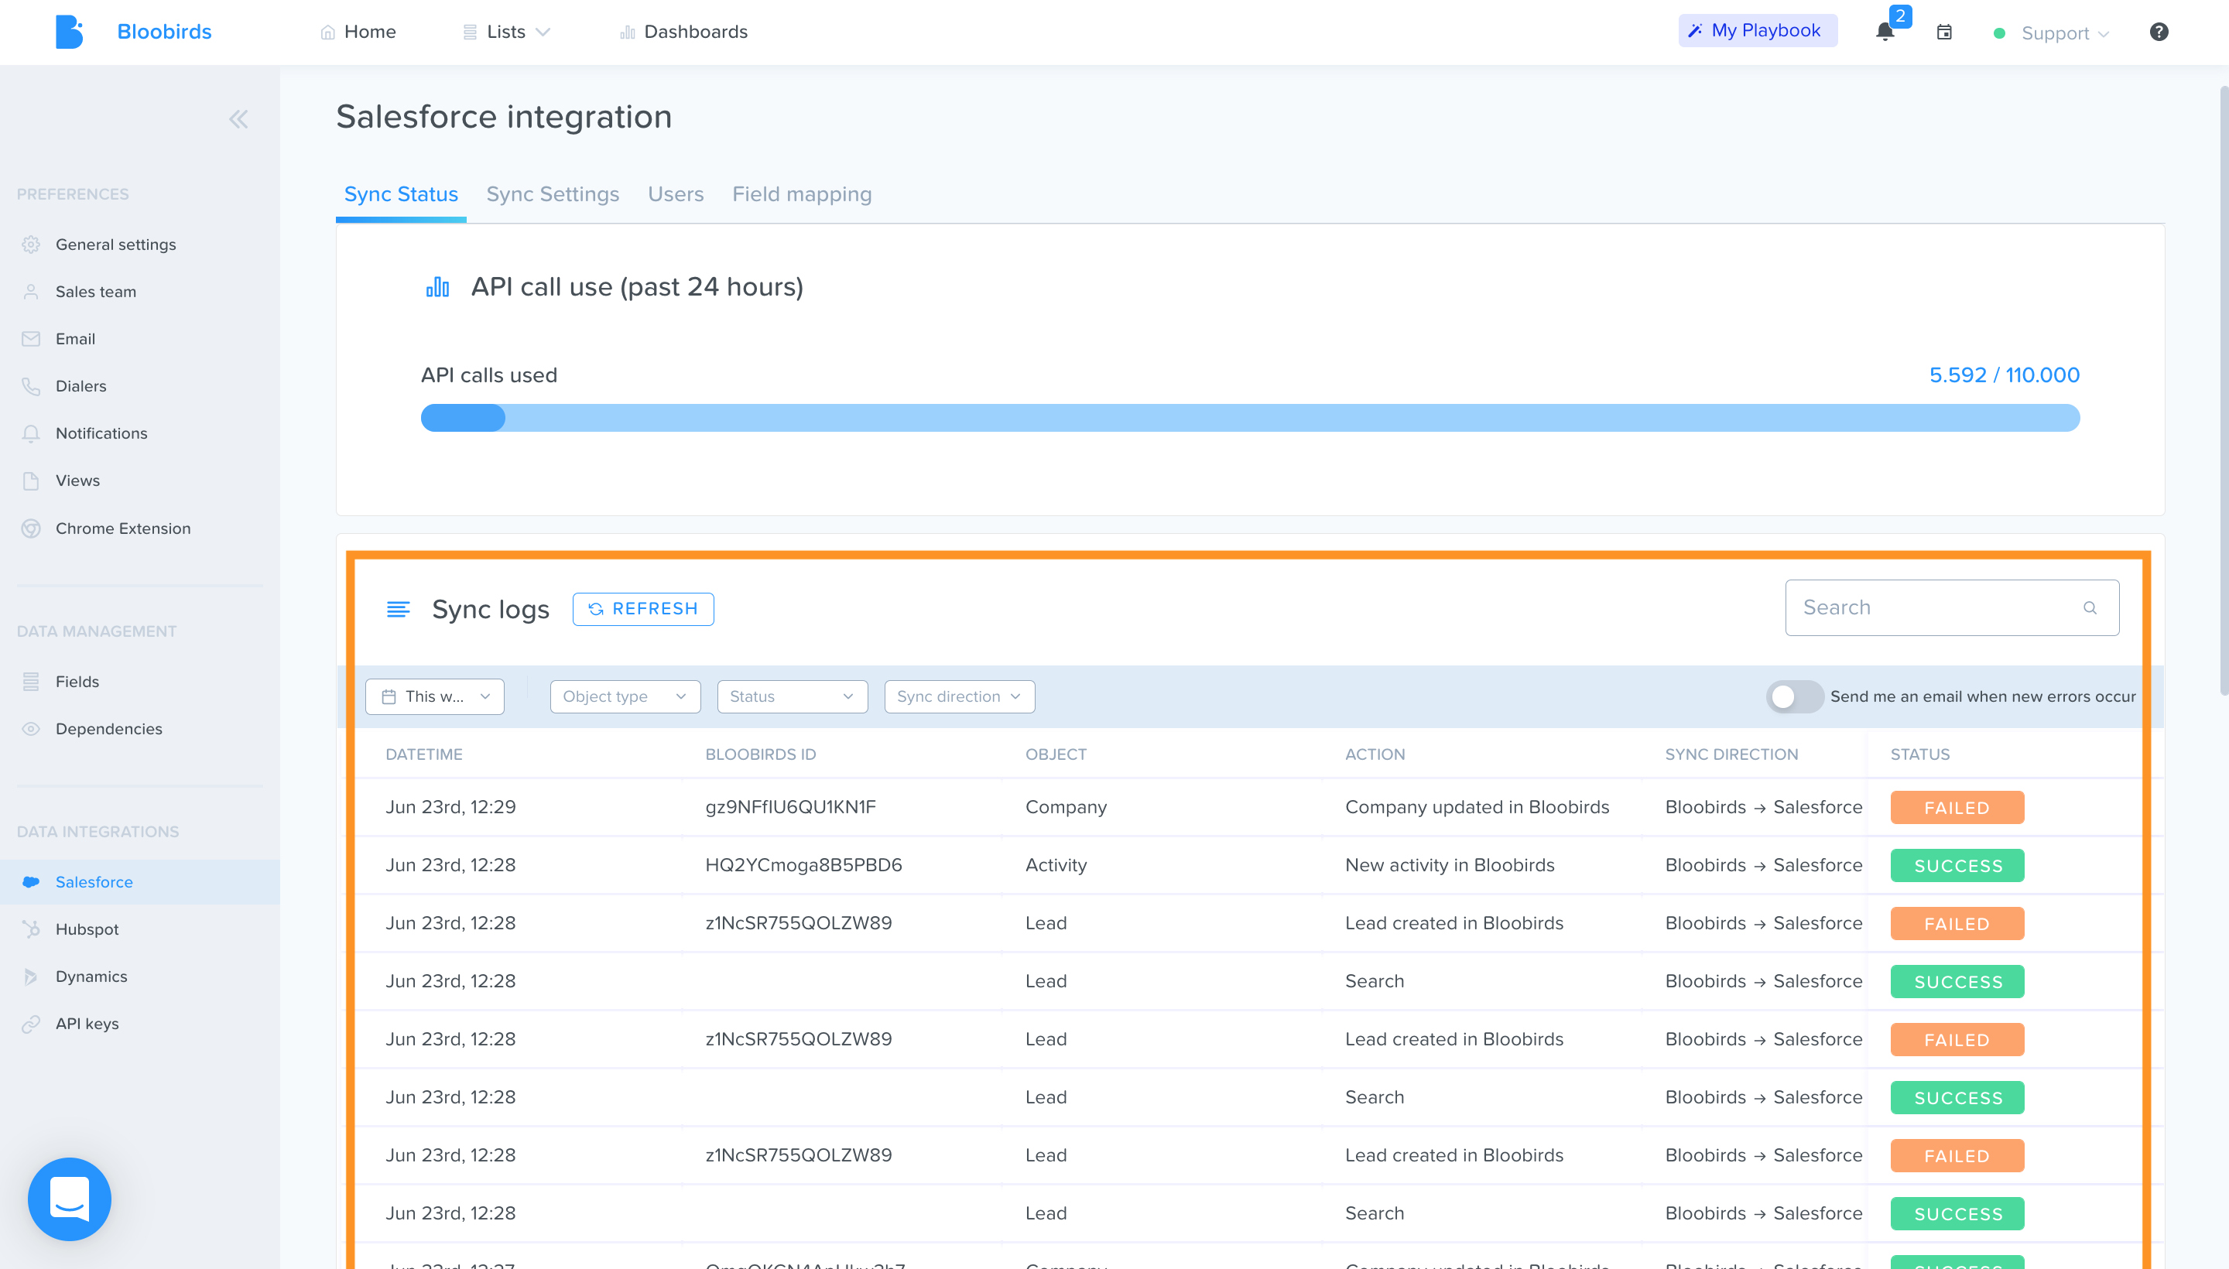Click the Chrome Extension icon

coord(32,528)
